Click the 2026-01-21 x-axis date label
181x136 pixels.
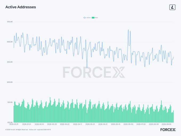pyautogui.click(x=27, y=124)
